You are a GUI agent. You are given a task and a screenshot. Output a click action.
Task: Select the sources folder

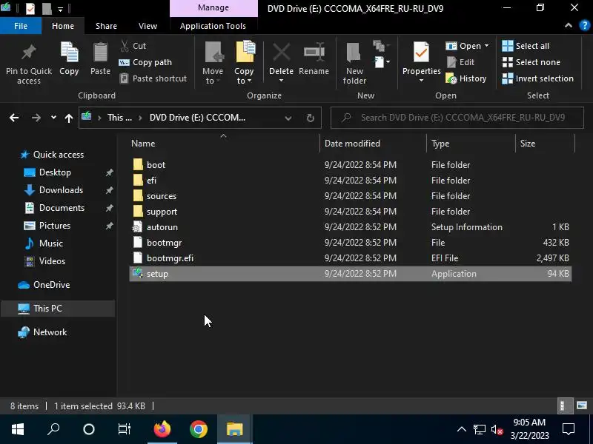point(350,196)
